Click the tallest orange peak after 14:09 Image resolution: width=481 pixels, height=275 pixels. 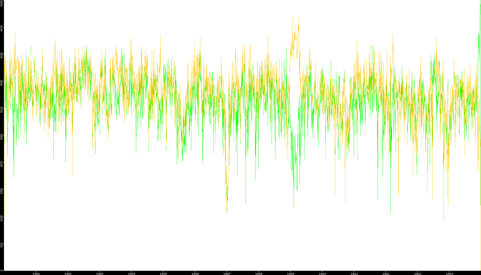click(x=293, y=18)
